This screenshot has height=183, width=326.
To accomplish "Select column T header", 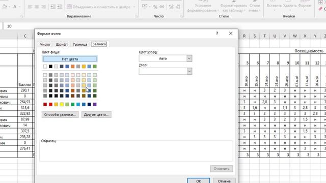I will click(x=265, y=36).
